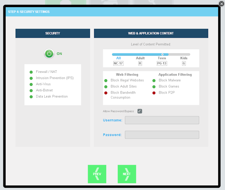
Task: Click the Block Adult Sites text
Action: (124, 86)
